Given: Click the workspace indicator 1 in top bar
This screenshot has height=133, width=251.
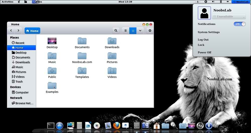Looking at the screenshot, I should [x=198, y=2].
